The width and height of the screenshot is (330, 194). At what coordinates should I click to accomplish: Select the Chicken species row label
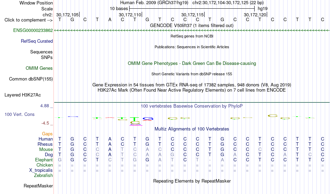point(44,165)
